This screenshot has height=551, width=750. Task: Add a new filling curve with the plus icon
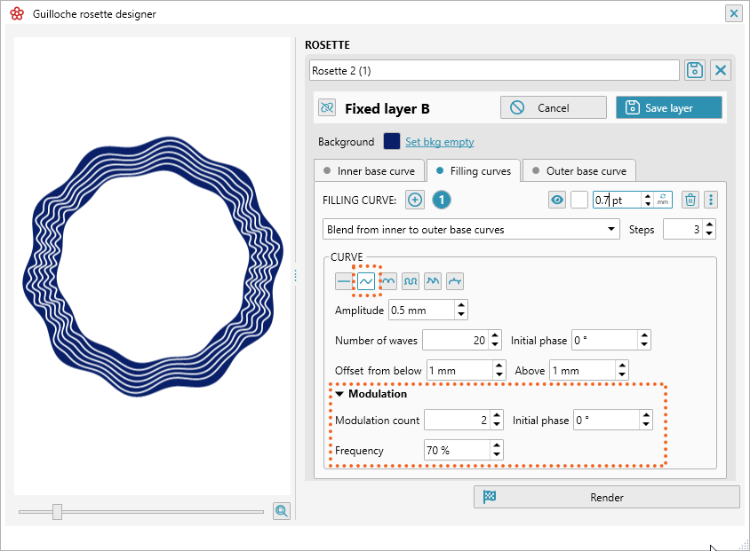pos(414,200)
